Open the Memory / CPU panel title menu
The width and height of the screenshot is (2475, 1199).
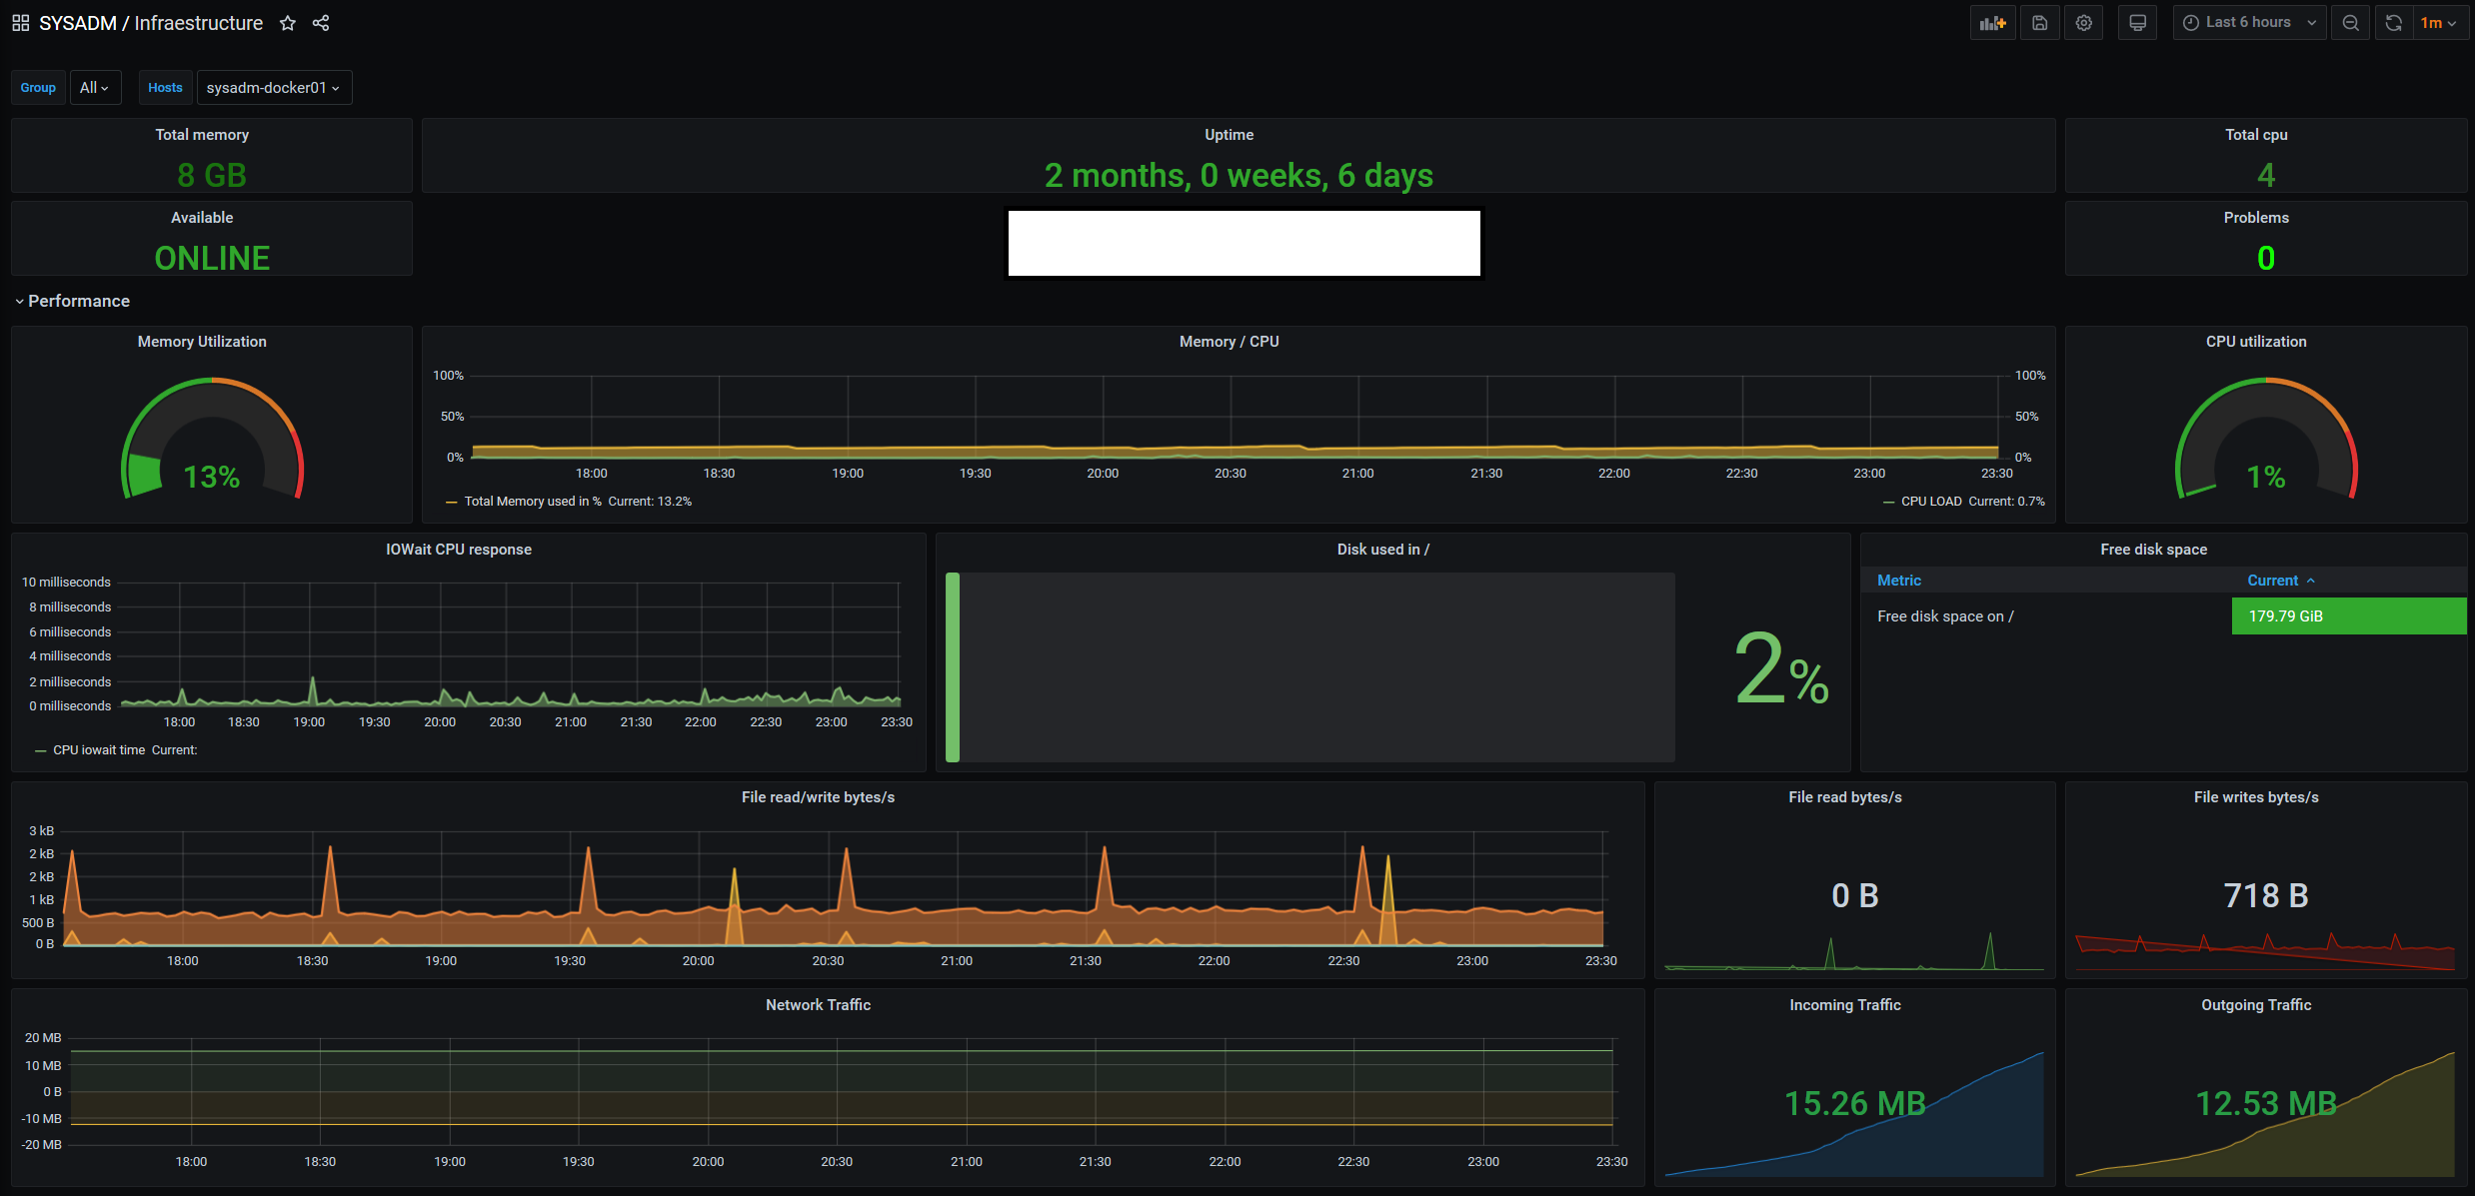click(x=1229, y=342)
